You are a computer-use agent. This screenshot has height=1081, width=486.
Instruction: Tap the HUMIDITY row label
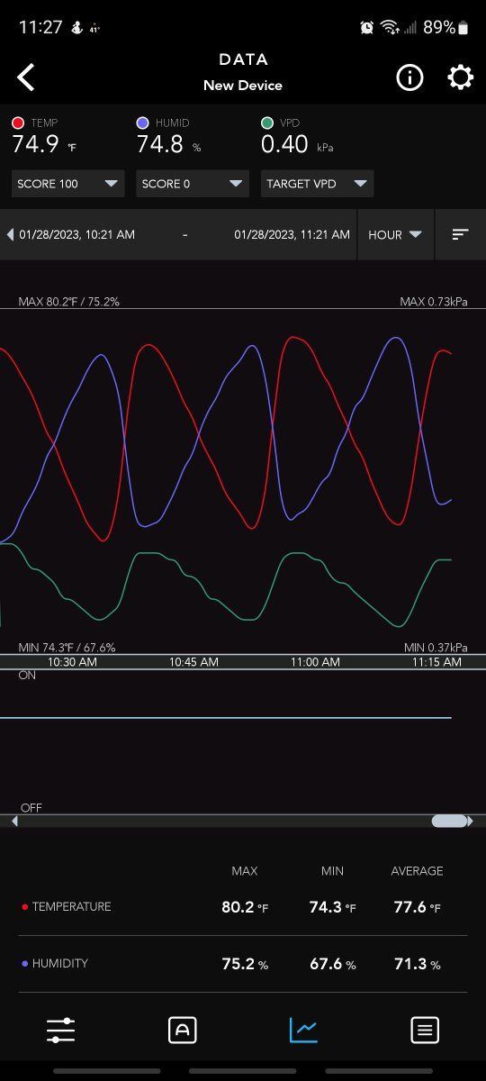(59, 963)
